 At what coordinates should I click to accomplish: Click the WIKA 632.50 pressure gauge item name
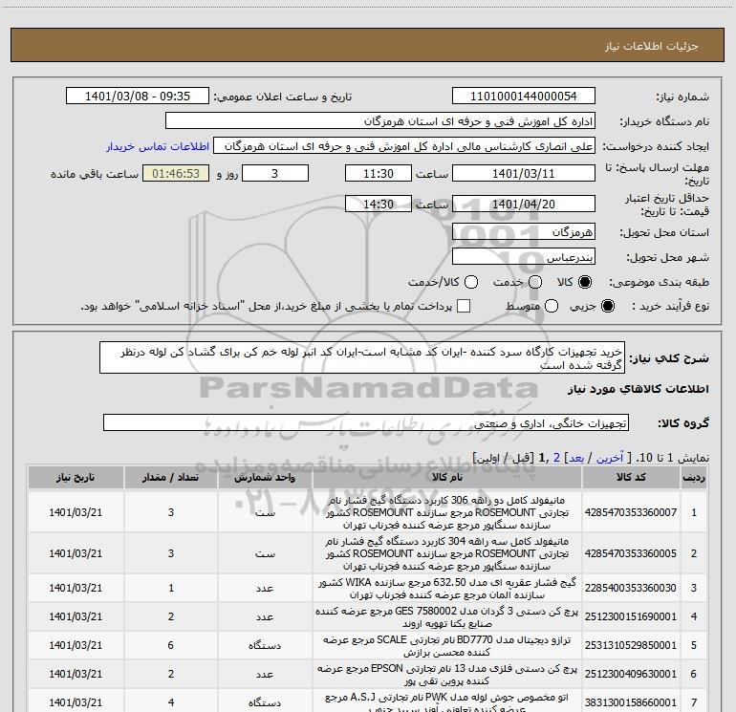coord(447,588)
